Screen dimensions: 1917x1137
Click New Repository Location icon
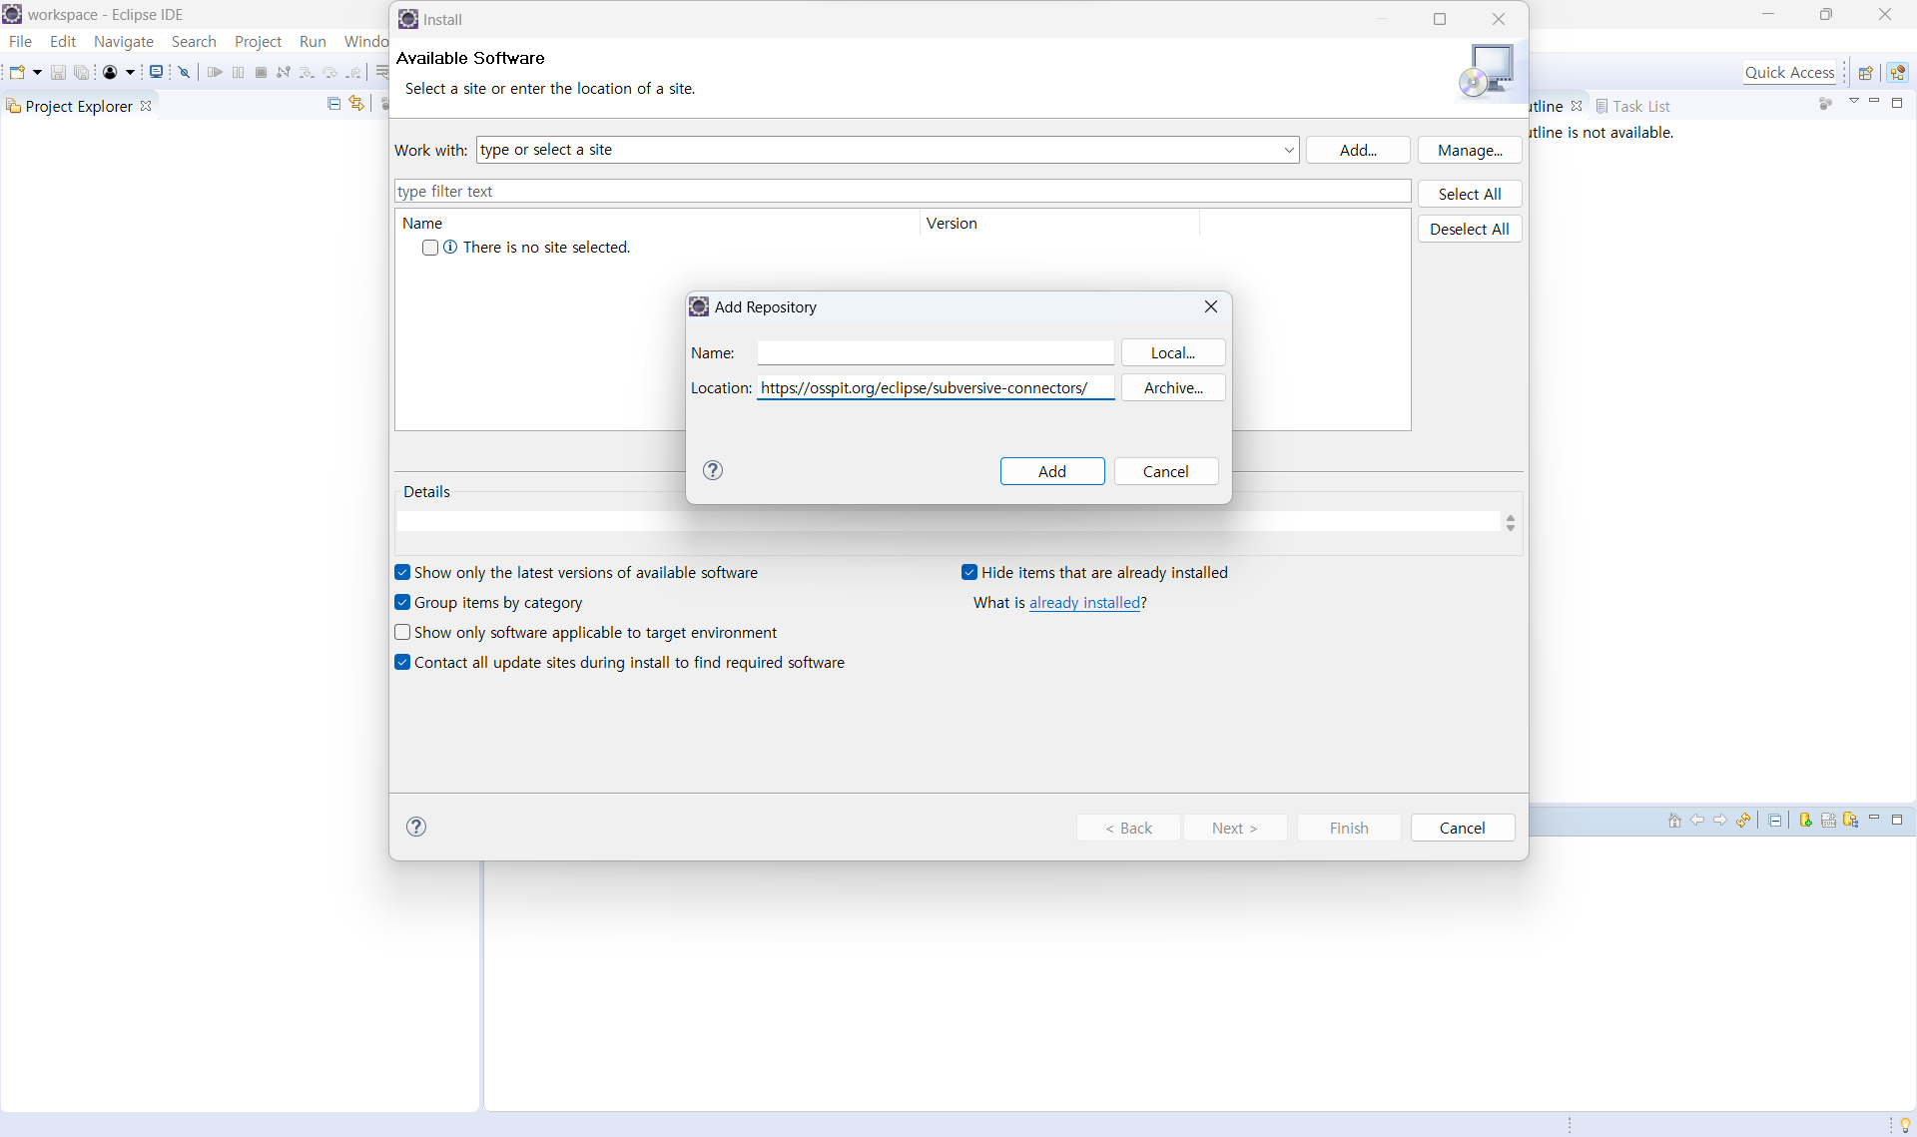(1806, 821)
